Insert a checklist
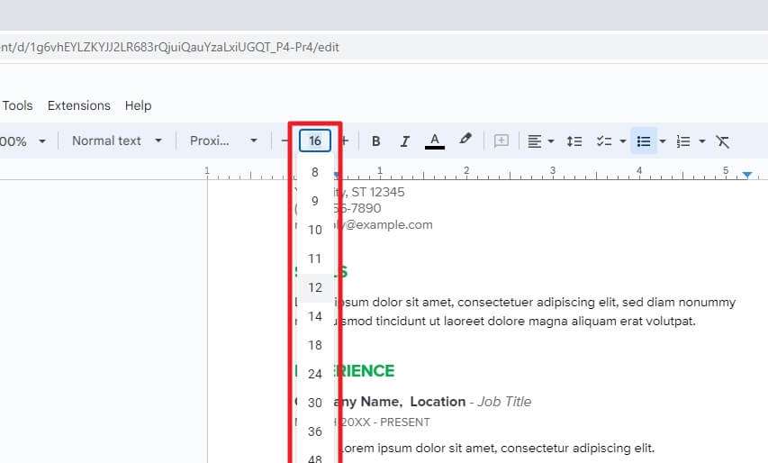The image size is (768, 463). coord(604,141)
